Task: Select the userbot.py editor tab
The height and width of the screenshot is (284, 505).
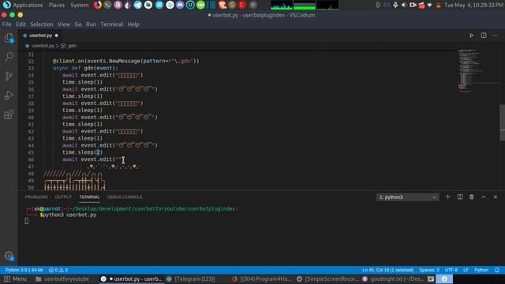Action: coord(40,35)
